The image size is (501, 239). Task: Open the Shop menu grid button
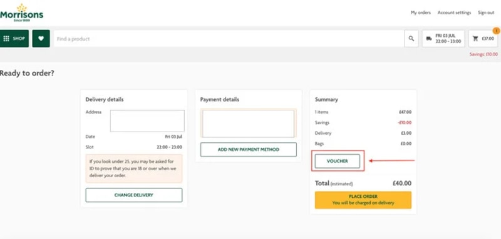14,39
